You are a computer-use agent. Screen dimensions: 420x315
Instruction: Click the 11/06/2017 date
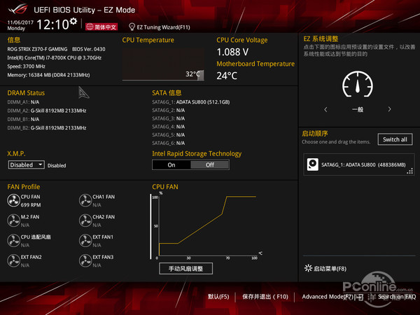pyautogui.click(x=20, y=22)
